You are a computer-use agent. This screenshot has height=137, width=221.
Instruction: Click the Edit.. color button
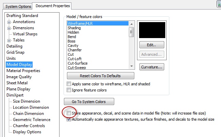[x=152, y=45]
